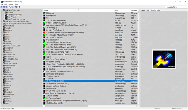Screen dimensions: 188x110
Task: Open the File menu
Action: (x=2, y=5)
